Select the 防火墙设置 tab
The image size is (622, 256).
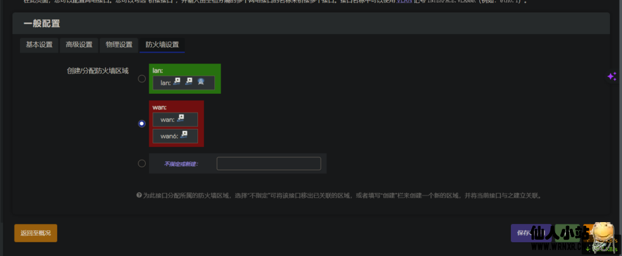[x=162, y=45]
